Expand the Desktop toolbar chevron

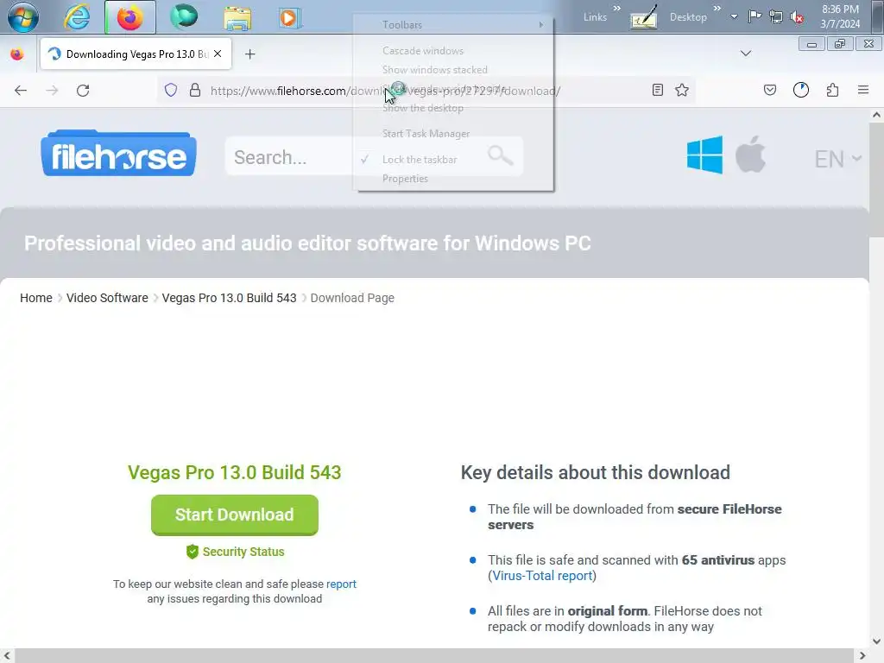coord(717,9)
